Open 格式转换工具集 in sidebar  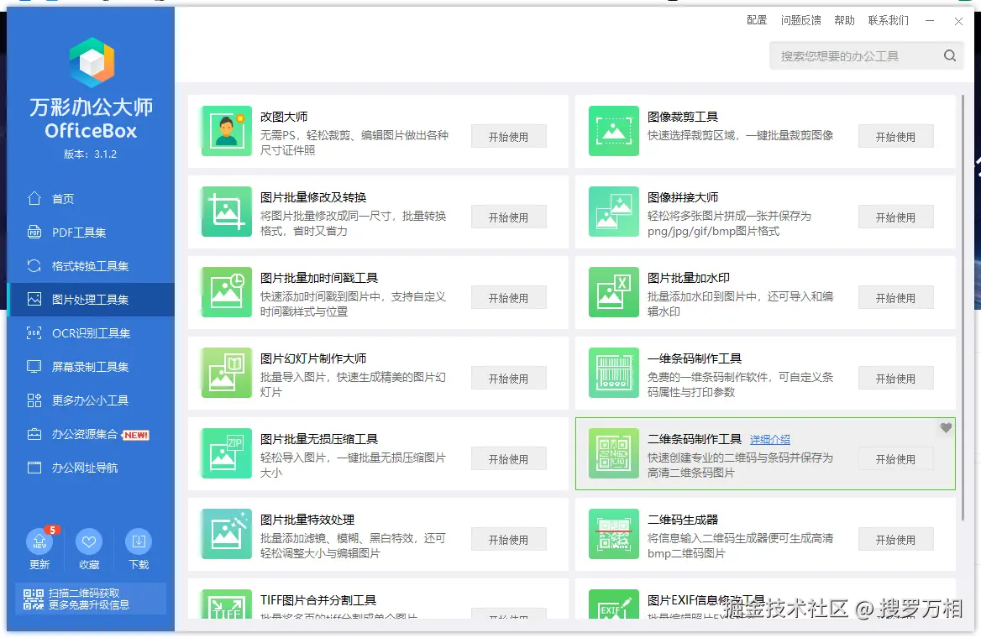coord(91,266)
